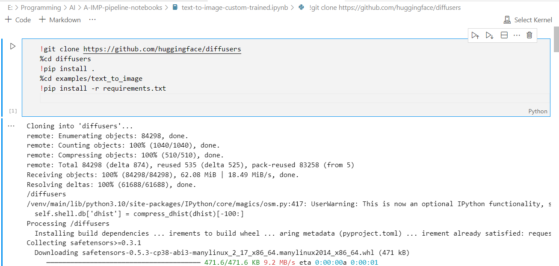559x266 pixels.
Task: Execute cell and below icon
Action: 490,35
